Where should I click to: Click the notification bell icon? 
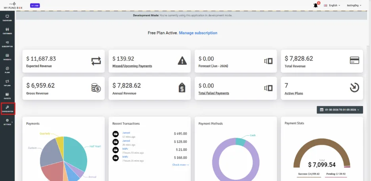coord(316,5)
